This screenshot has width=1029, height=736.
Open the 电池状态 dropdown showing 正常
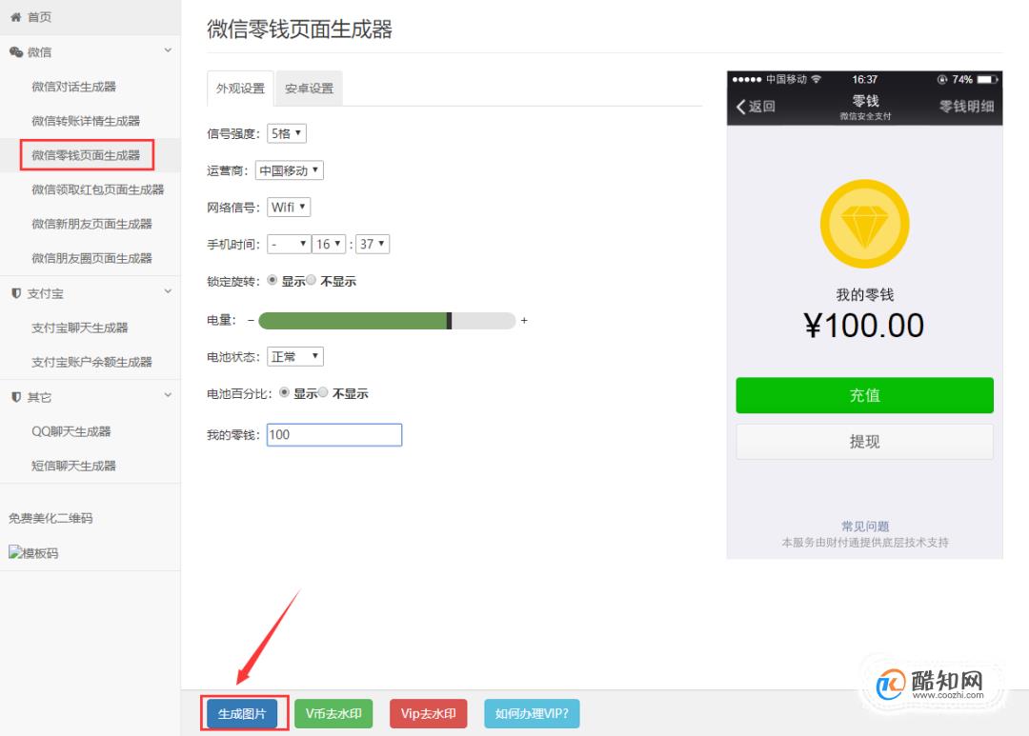(295, 356)
